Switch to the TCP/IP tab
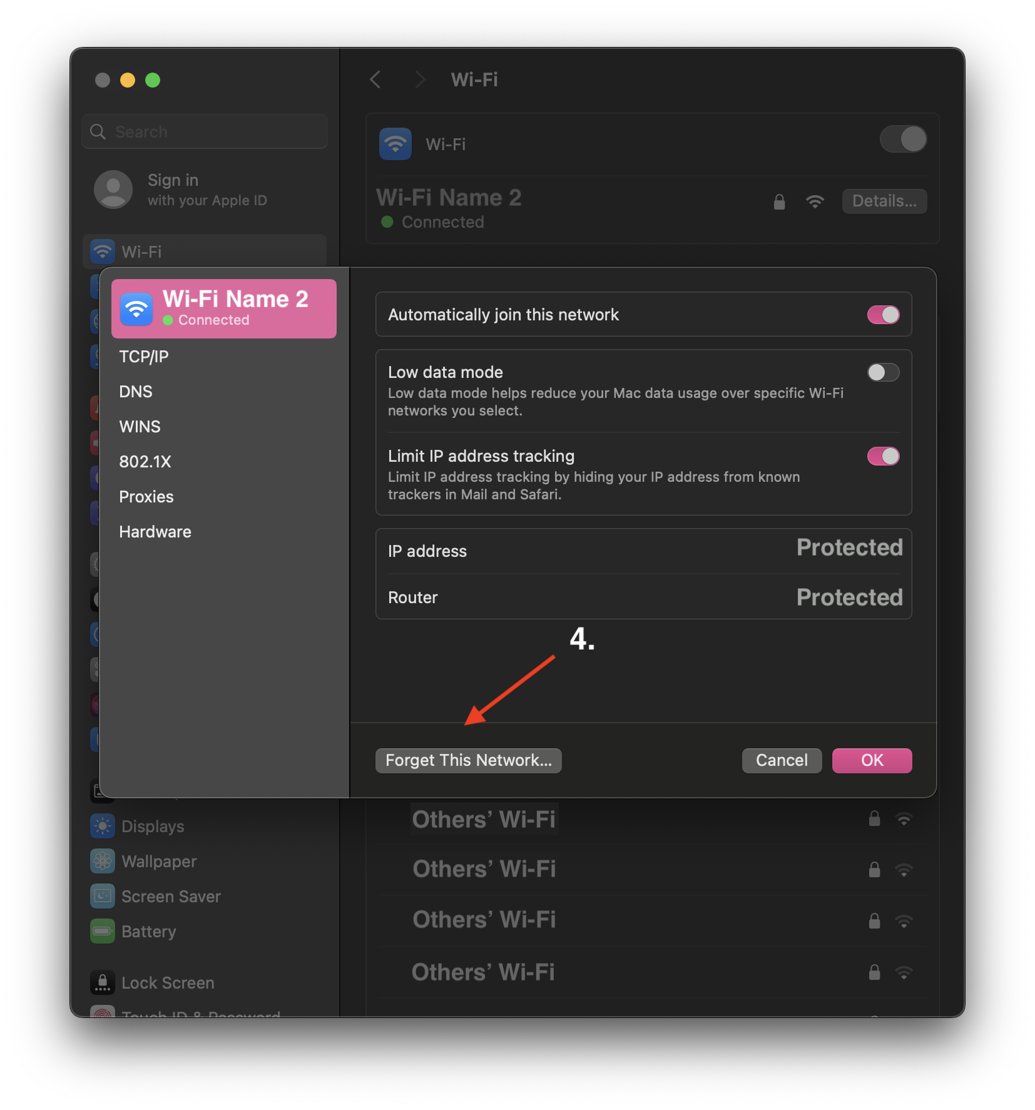Image resolution: width=1035 pixels, height=1110 pixels. [143, 356]
